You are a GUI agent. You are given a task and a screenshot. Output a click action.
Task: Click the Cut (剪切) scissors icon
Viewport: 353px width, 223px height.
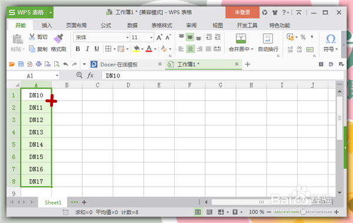click(32, 37)
